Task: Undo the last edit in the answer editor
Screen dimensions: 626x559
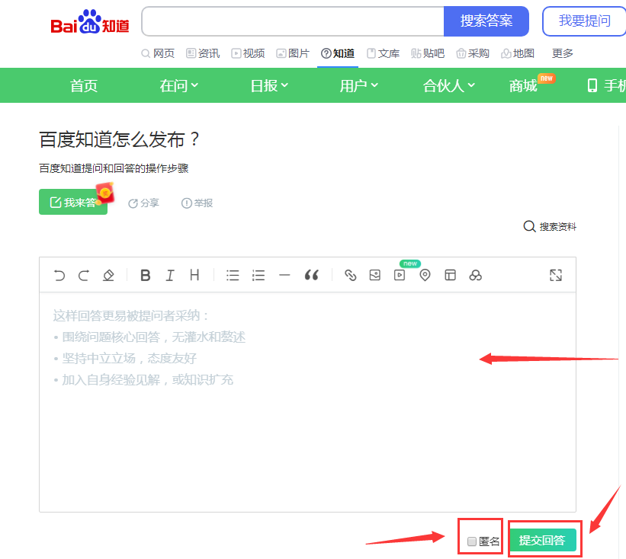Action: [x=59, y=275]
